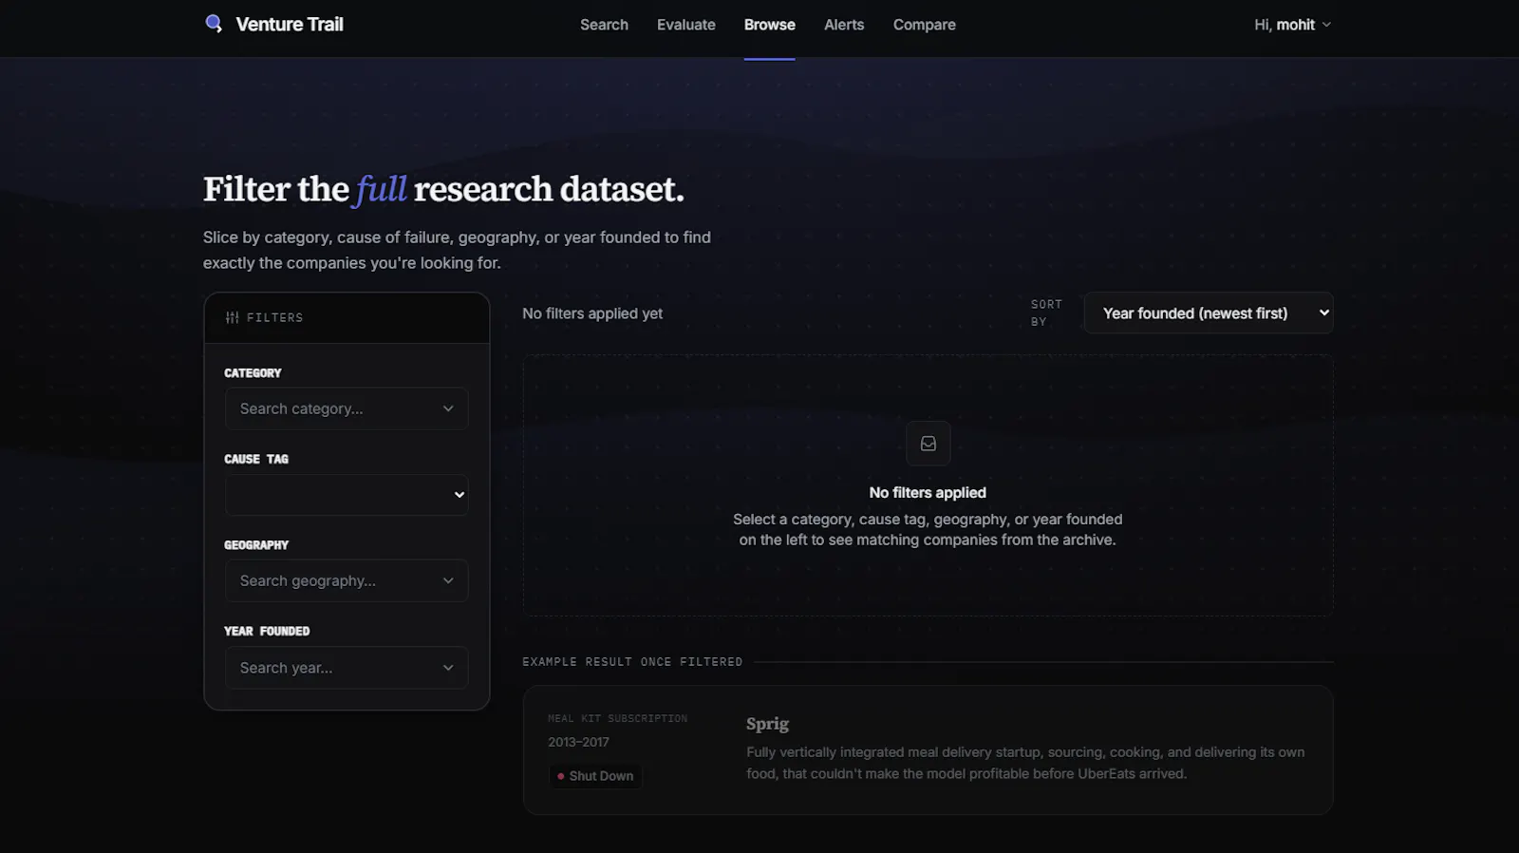Click the 'EXAMPLE RESULT ONCE FILTERED' label

pyautogui.click(x=632, y=662)
